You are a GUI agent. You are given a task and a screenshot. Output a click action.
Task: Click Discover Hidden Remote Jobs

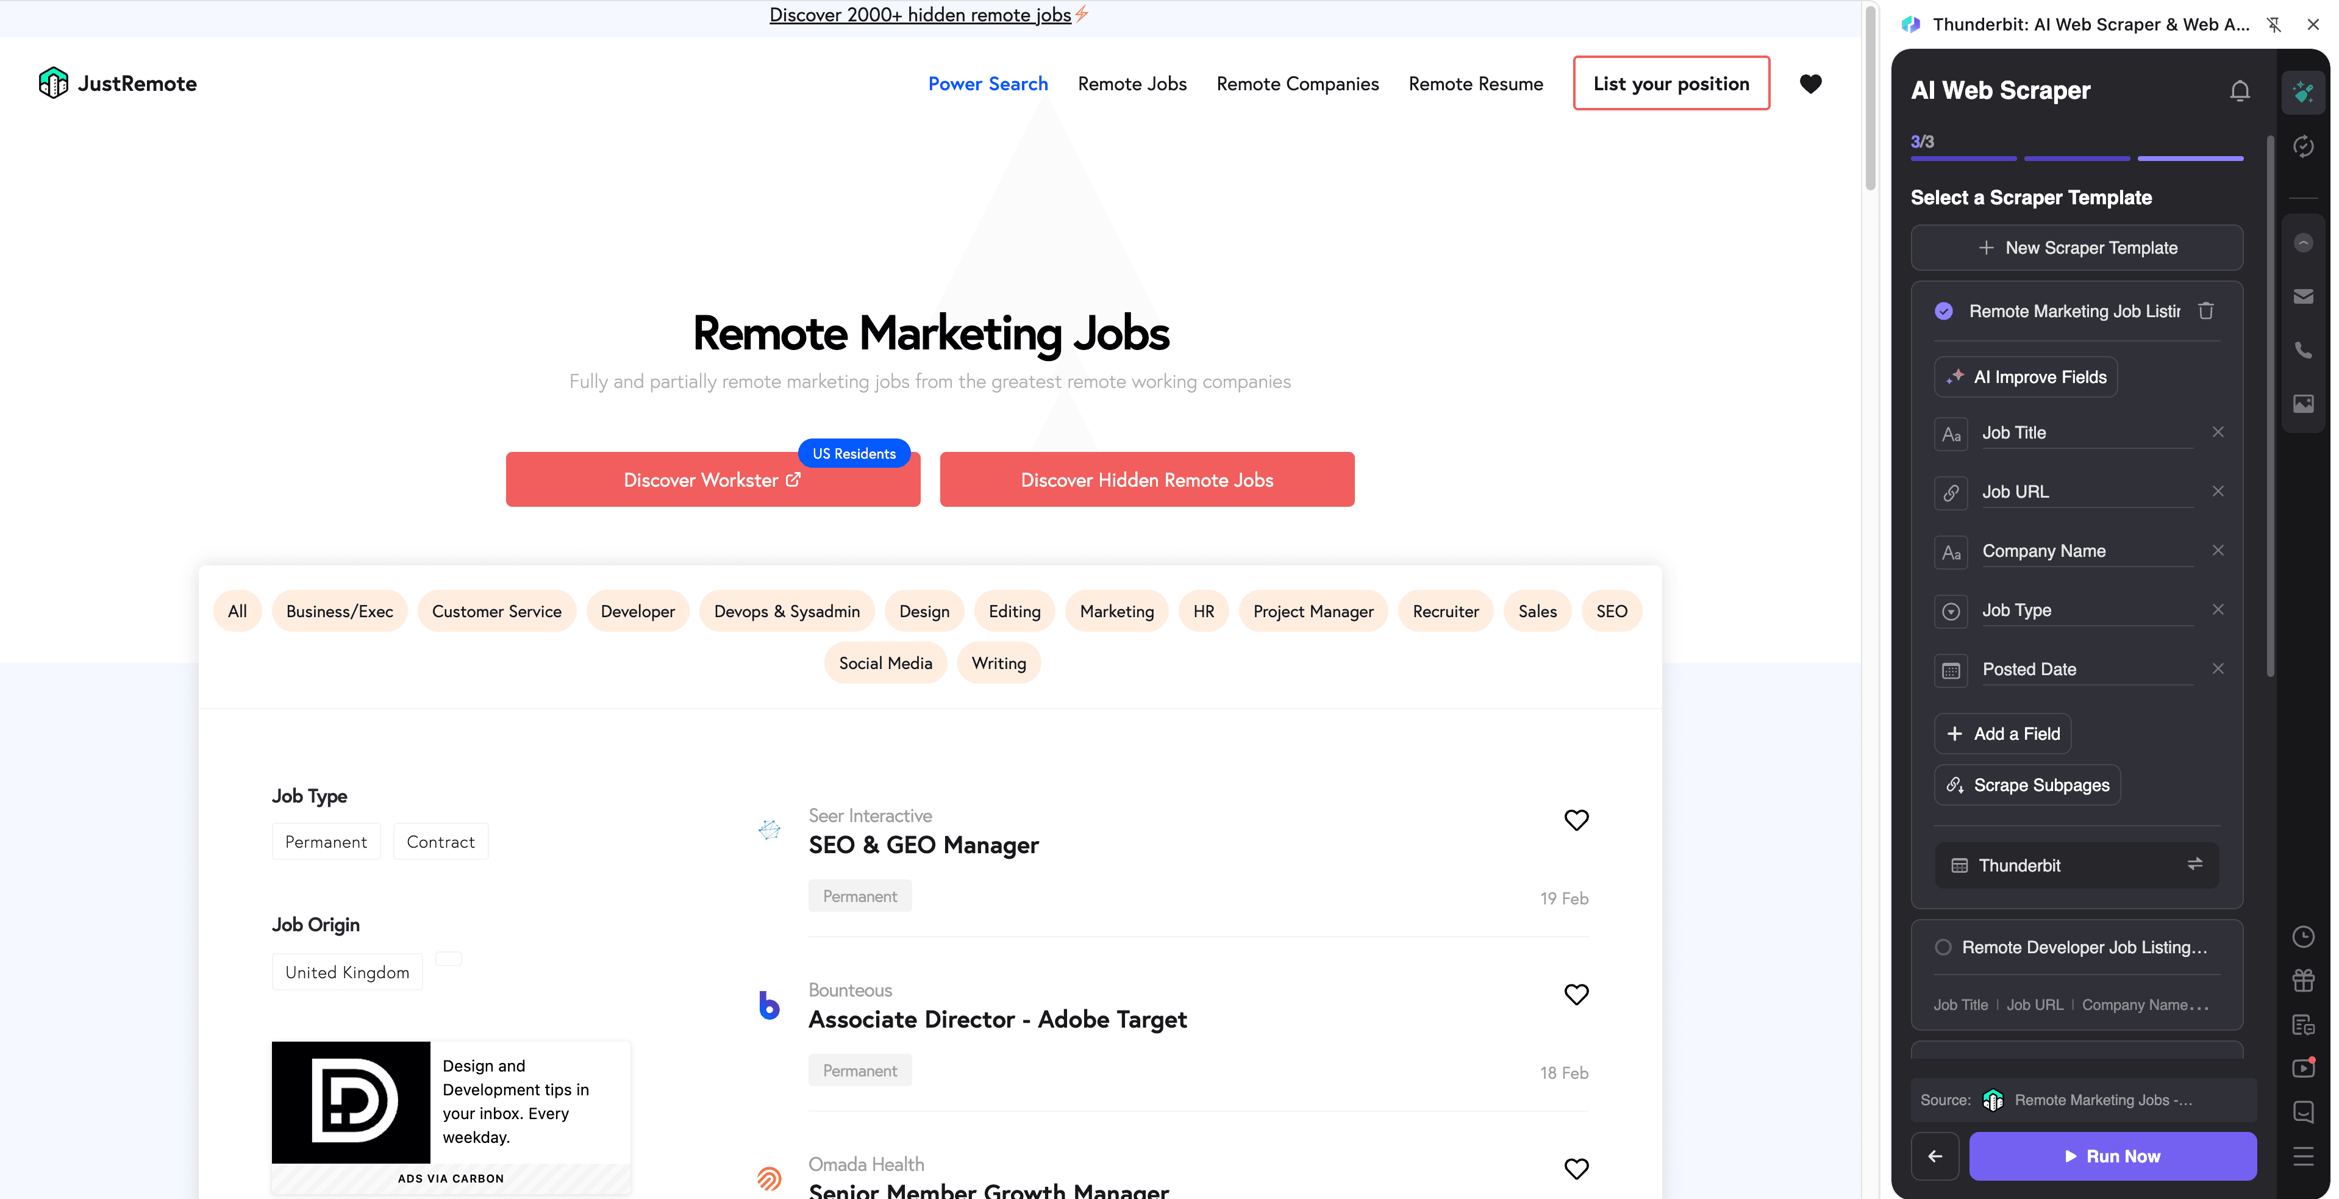[1147, 479]
